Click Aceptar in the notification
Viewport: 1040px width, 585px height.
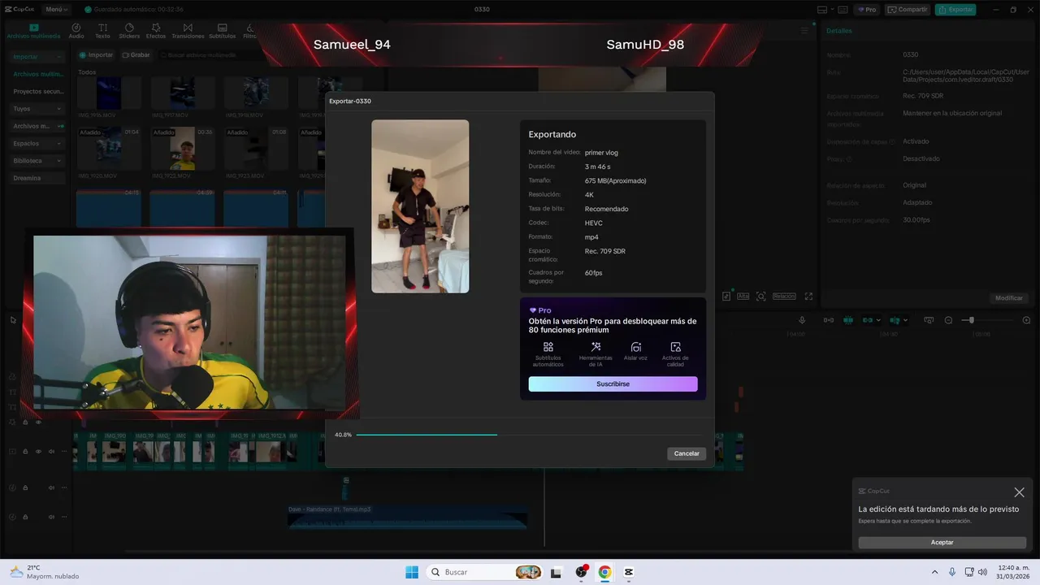pyautogui.click(x=942, y=542)
